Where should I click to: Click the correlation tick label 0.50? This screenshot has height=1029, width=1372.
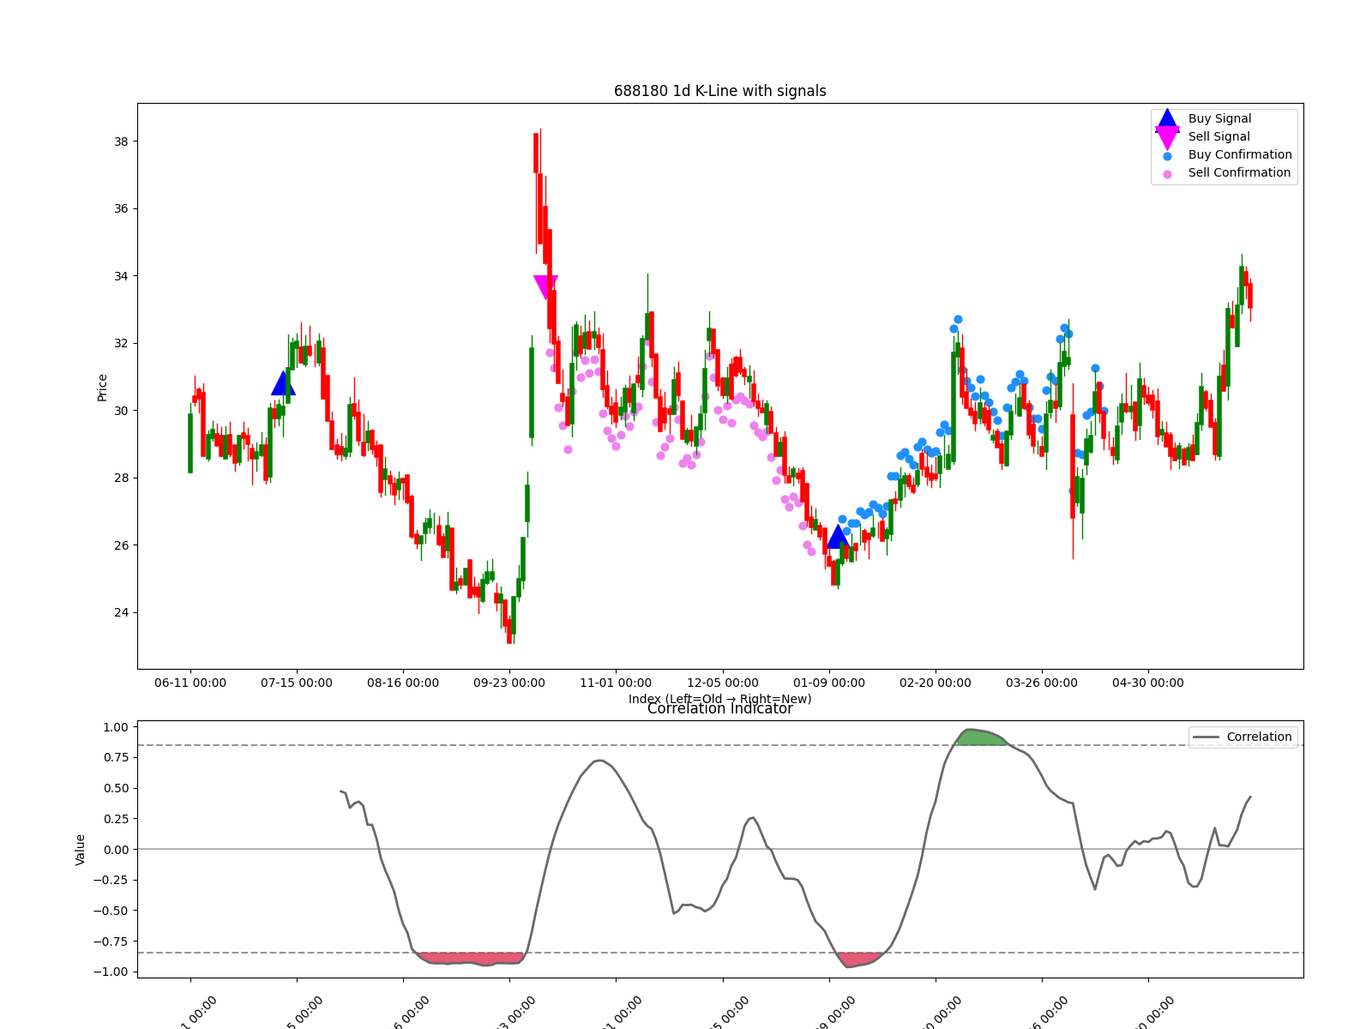click(x=115, y=788)
